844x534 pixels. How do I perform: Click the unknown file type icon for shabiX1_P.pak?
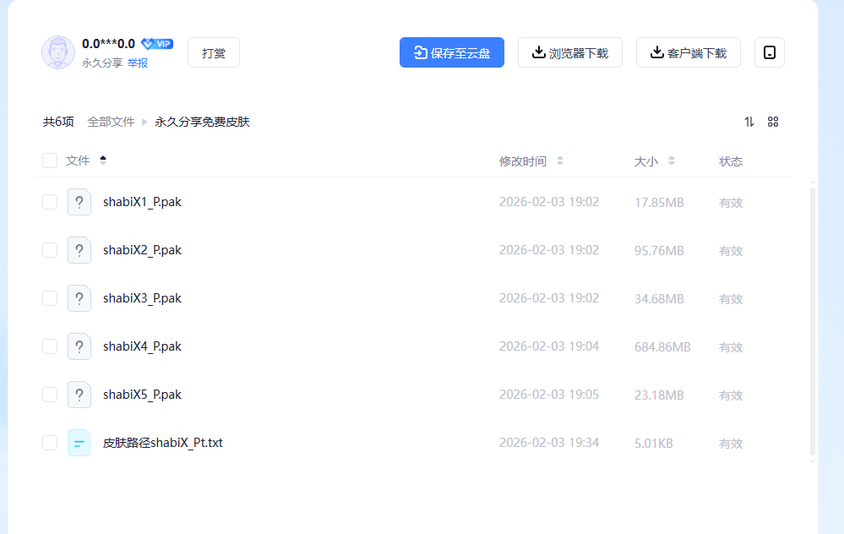pos(79,202)
